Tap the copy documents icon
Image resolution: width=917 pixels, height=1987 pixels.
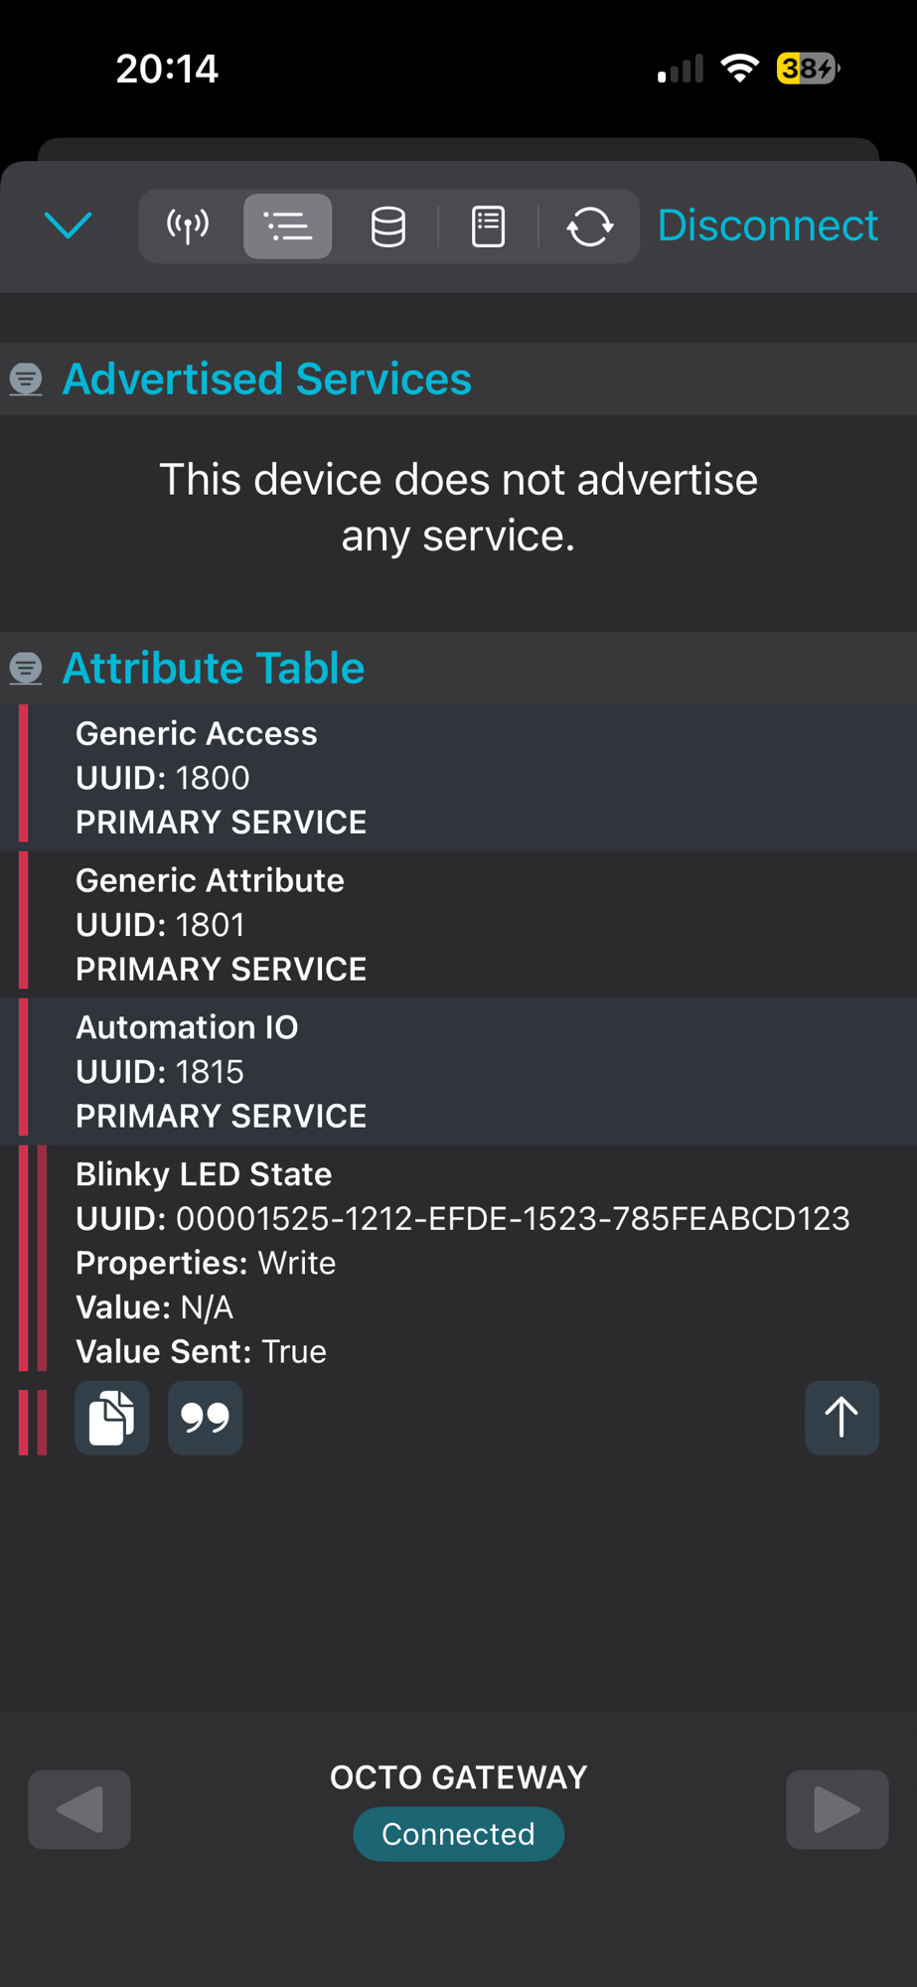112,1418
